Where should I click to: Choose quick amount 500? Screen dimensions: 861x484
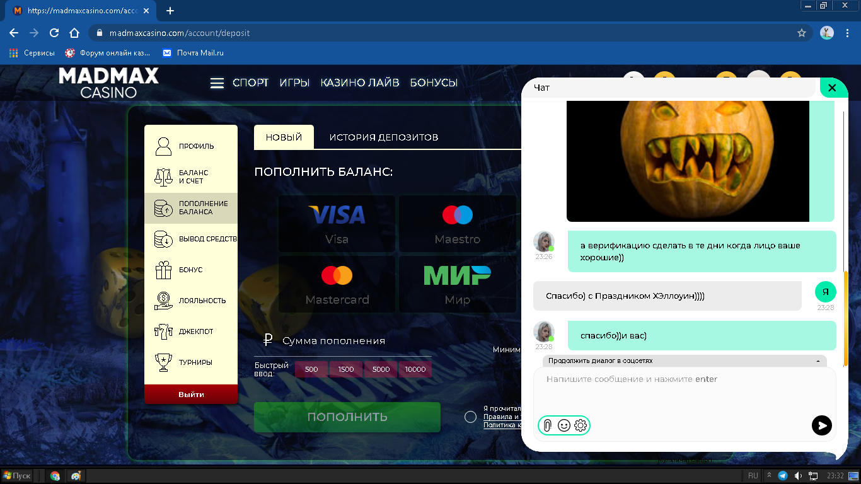(311, 369)
